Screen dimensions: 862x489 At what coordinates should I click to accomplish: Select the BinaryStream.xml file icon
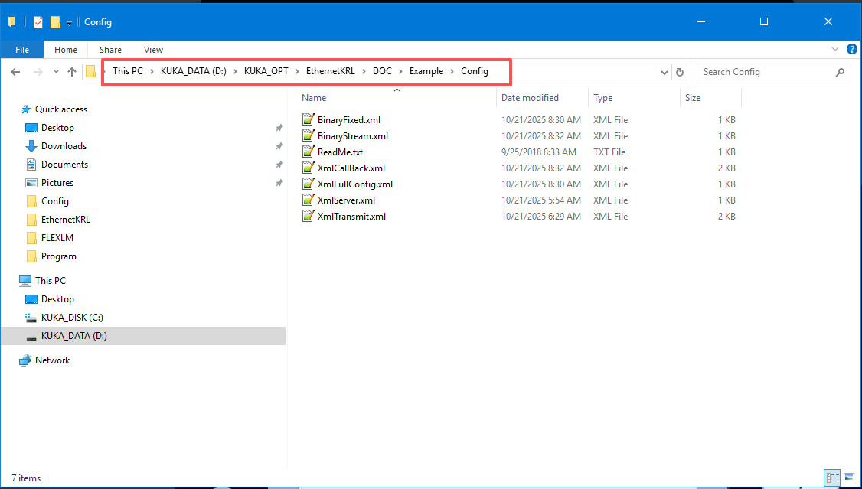coord(309,135)
